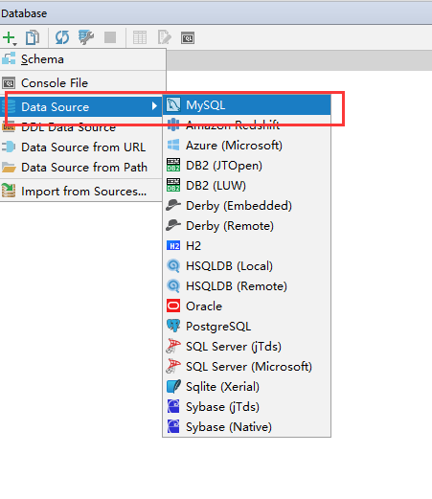Click the folder icon beside Data Source from Path
Screen dimensions: 432x499
(x=9, y=167)
